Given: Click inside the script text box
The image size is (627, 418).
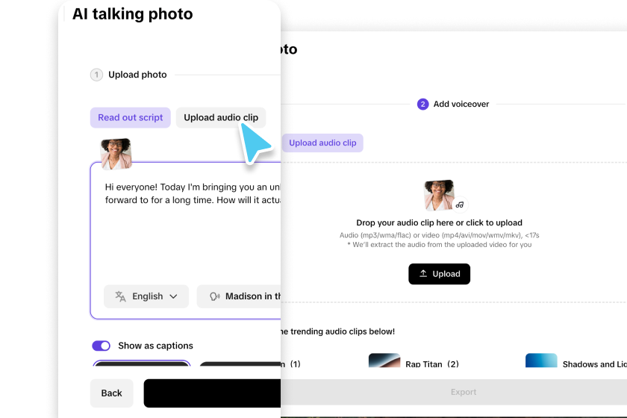Looking at the screenshot, I should (x=187, y=231).
